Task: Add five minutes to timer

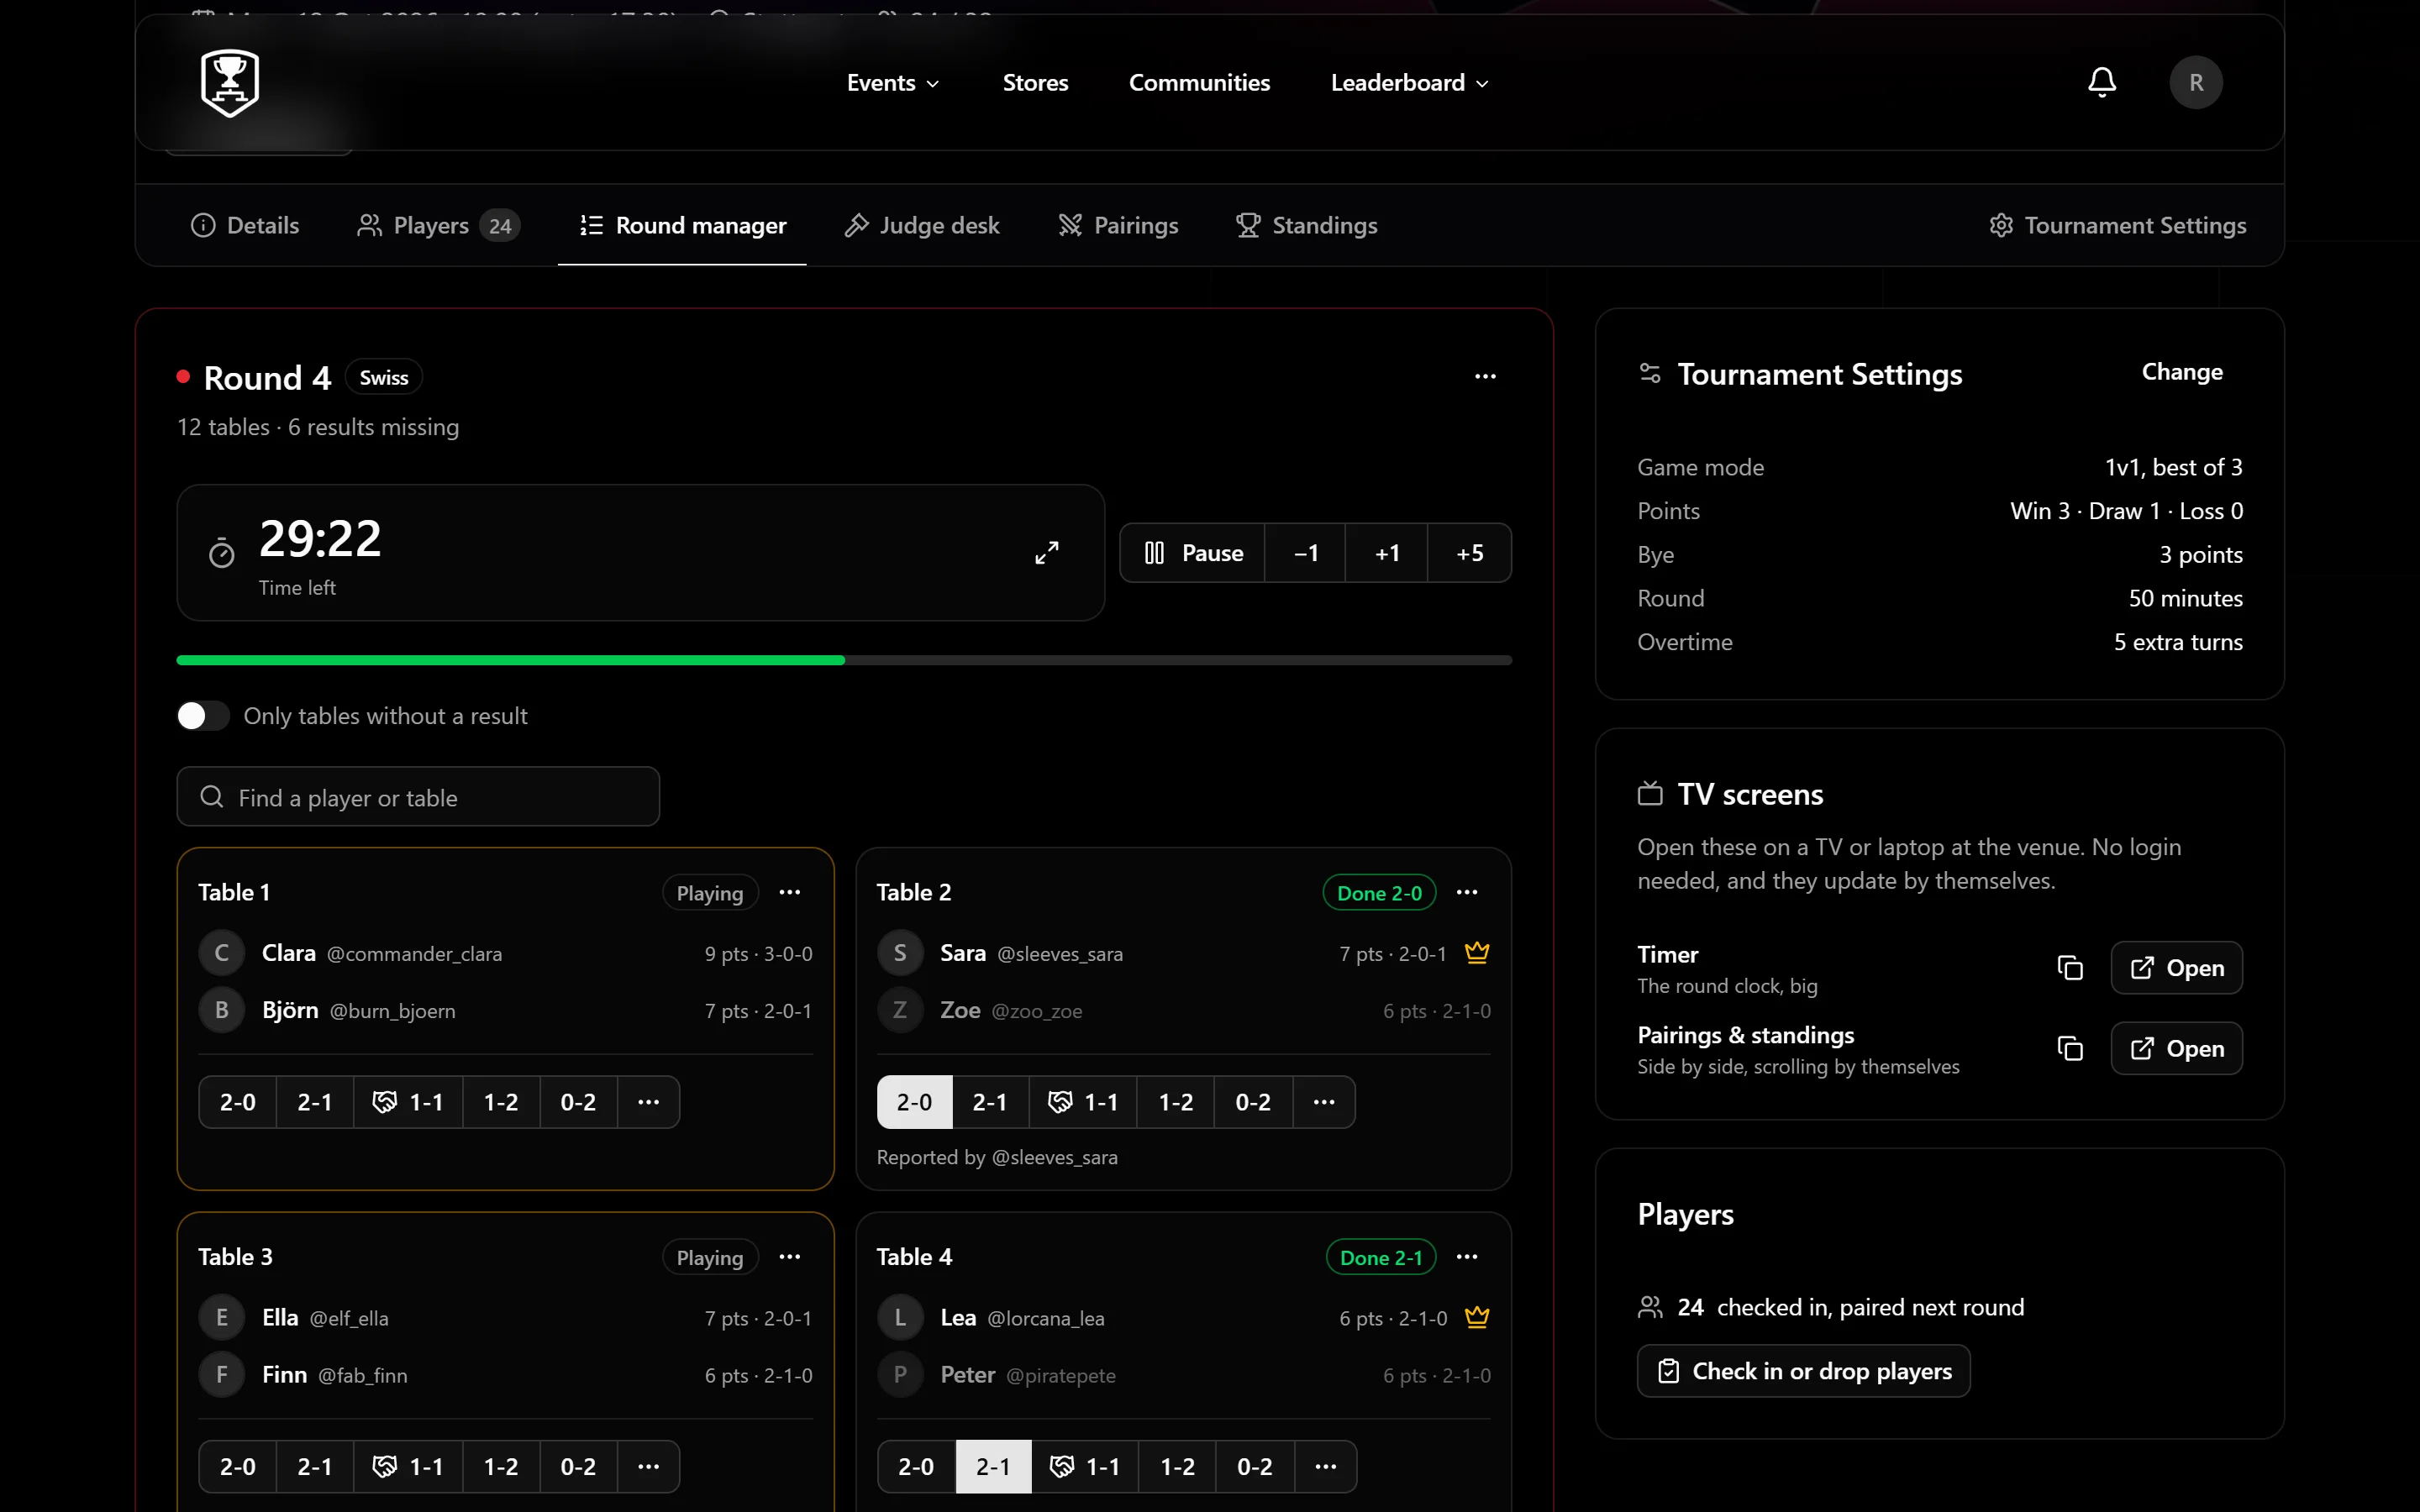Action: (1469, 553)
